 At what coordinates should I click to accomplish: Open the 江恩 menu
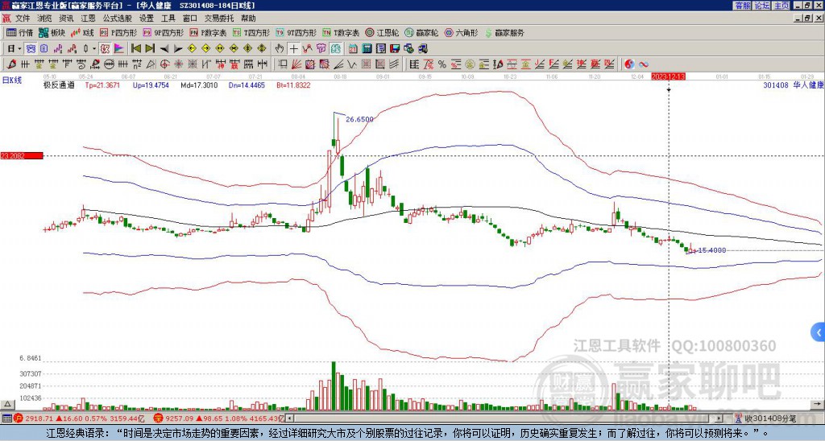[88, 19]
